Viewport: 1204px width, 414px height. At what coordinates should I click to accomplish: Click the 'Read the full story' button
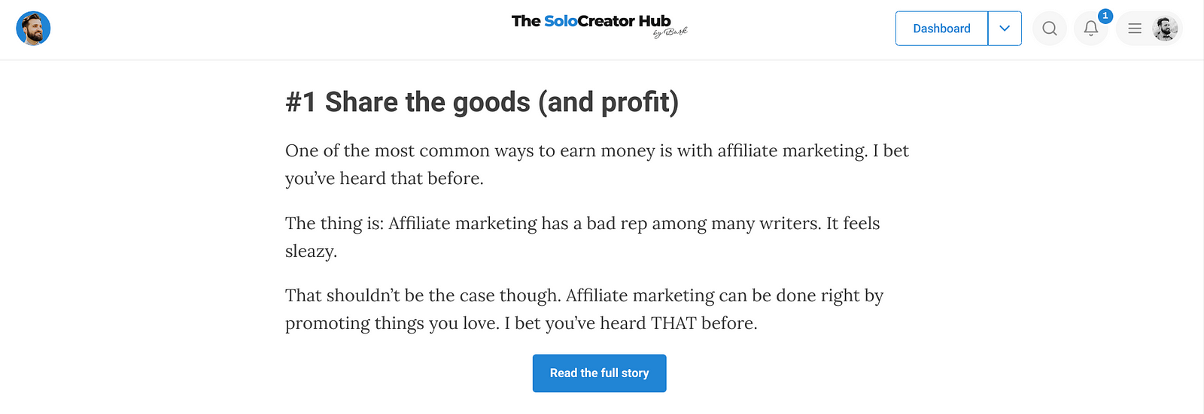pyautogui.click(x=599, y=373)
